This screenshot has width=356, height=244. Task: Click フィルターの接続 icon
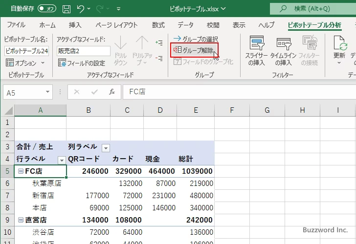tap(310, 42)
